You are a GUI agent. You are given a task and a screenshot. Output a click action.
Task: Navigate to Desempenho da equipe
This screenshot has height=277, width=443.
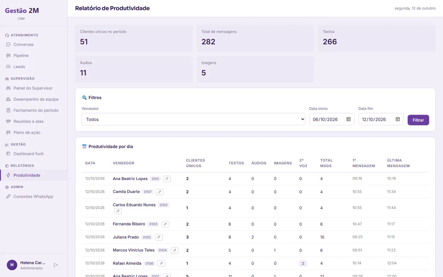tap(34, 99)
